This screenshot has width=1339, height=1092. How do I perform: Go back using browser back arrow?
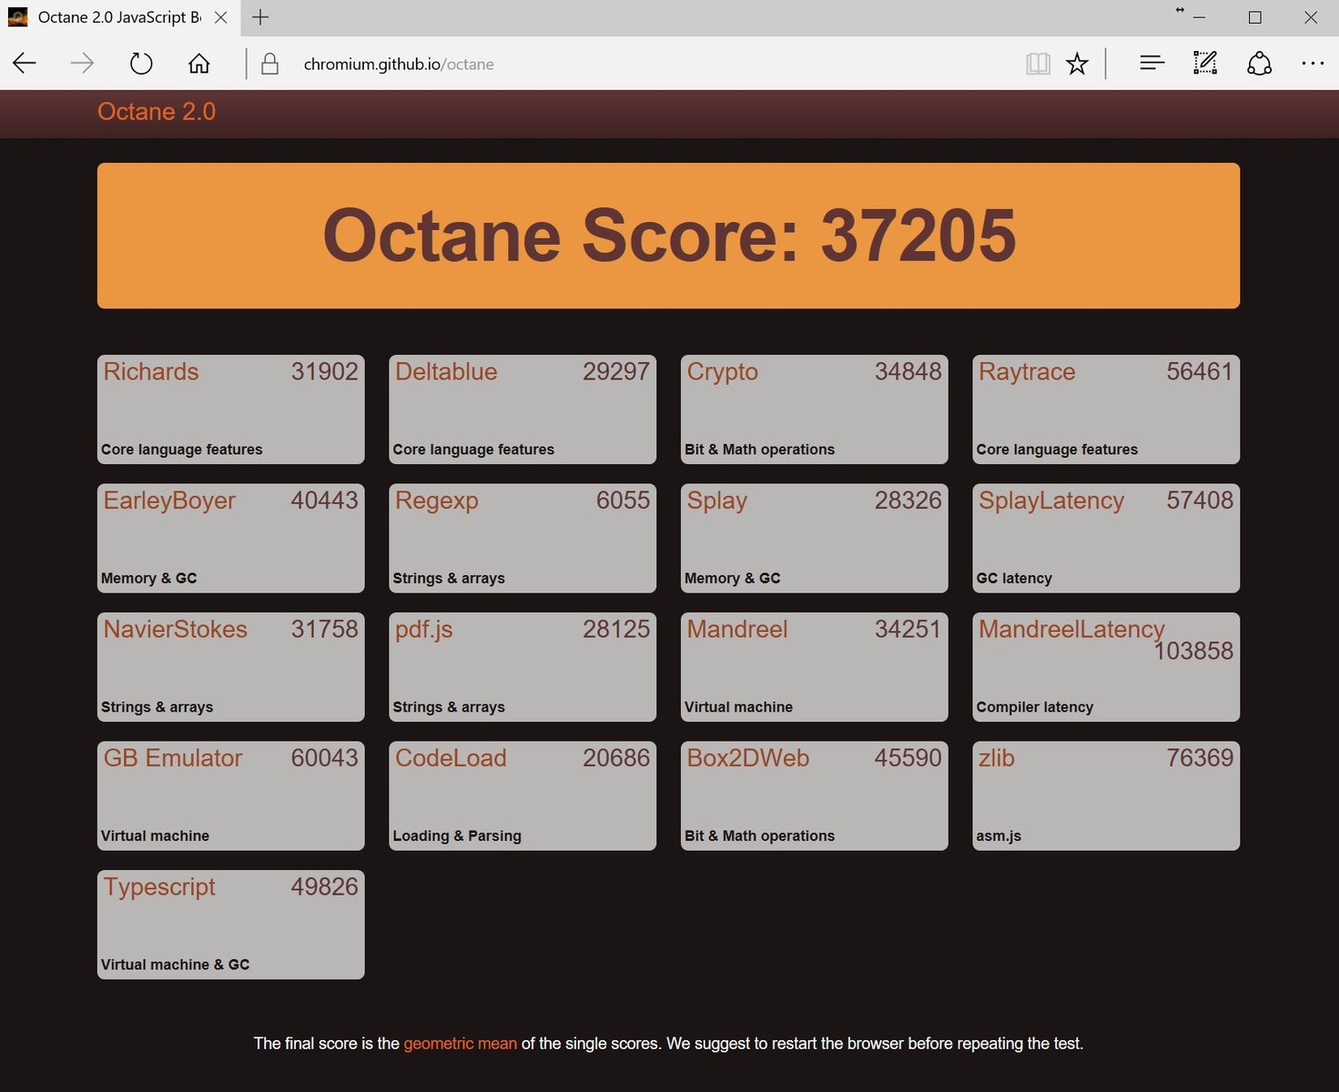[x=25, y=64]
